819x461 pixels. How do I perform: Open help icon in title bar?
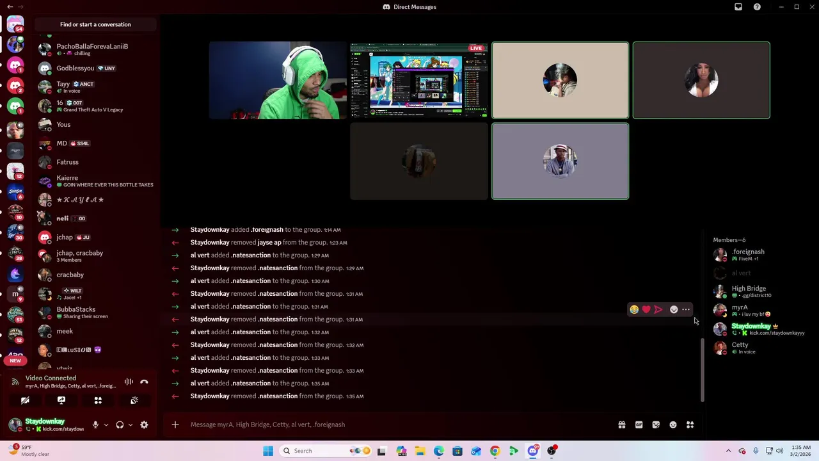tap(757, 7)
